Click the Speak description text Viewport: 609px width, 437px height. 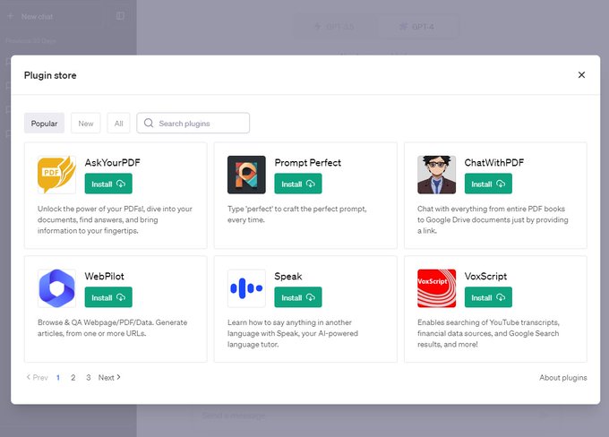click(x=293, y=333)
